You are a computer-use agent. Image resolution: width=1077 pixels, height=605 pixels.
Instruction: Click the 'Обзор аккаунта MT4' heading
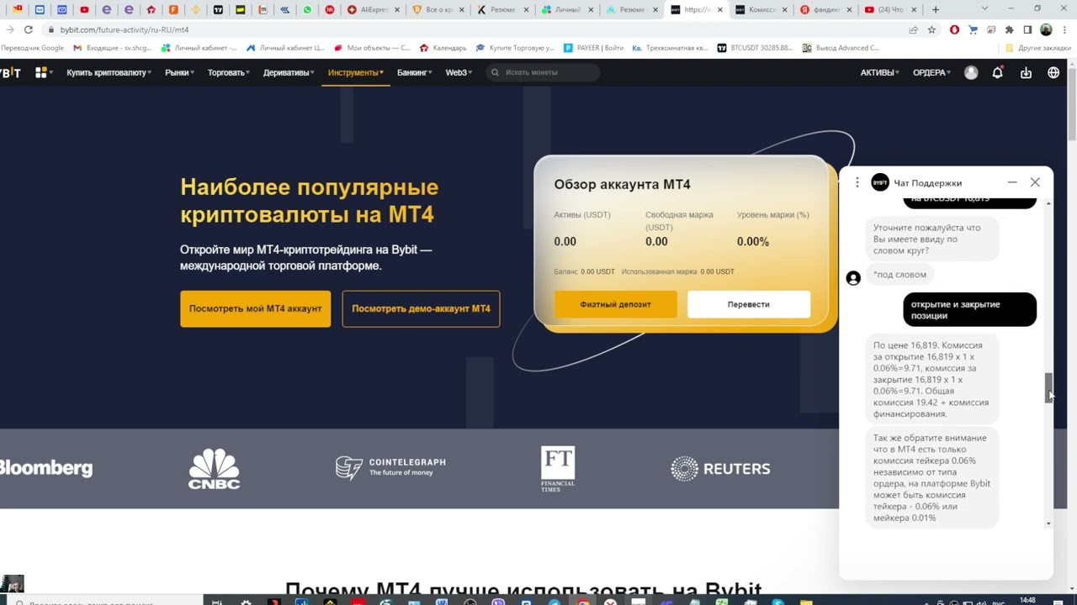coord(622,184)
